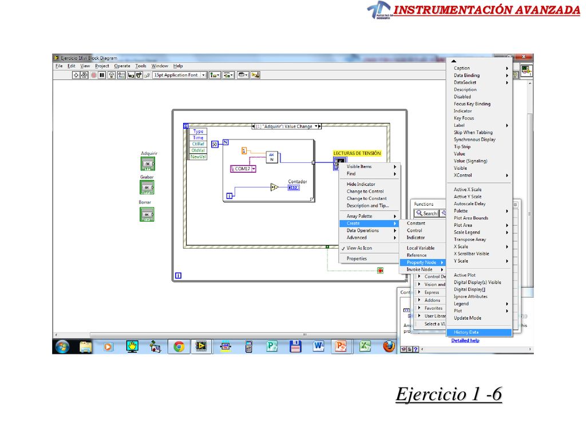Choose Change to Control
586x439 pixels.
[x=370, y=191]
